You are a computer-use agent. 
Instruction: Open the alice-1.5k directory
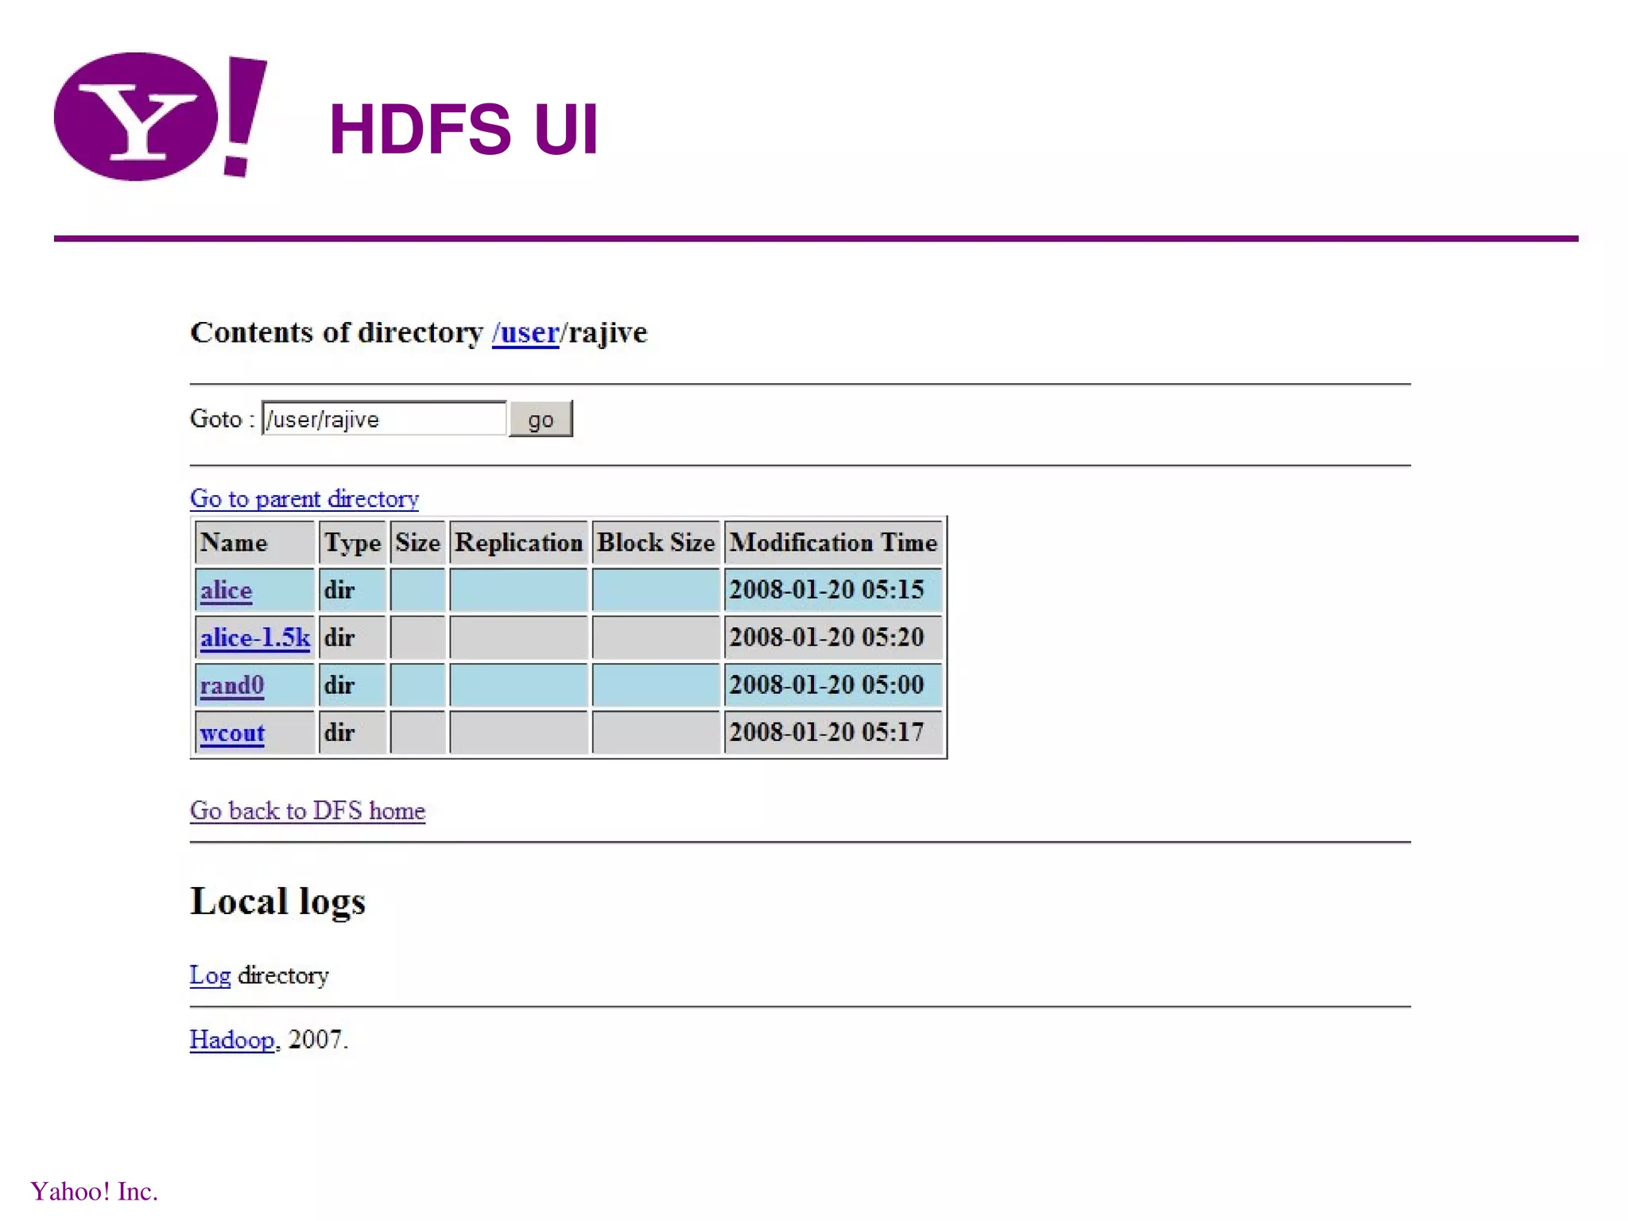click(x=254, y=638)
